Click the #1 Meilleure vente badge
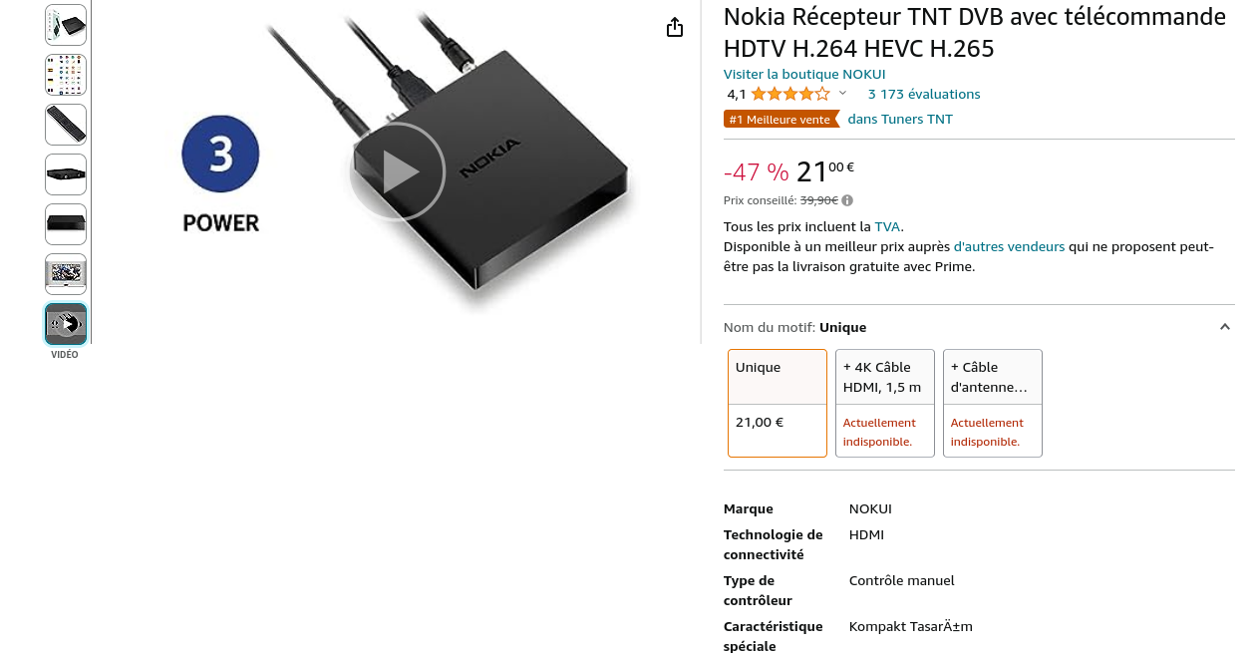 pos(782,120)
